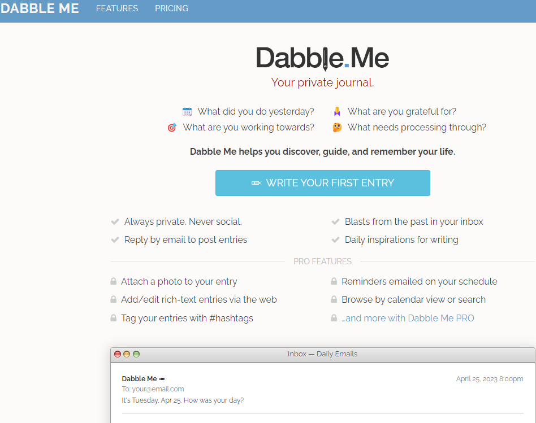Click lock icon beside Tag your entries
This screenshot has height=423, width=536.
click(114, 318)
